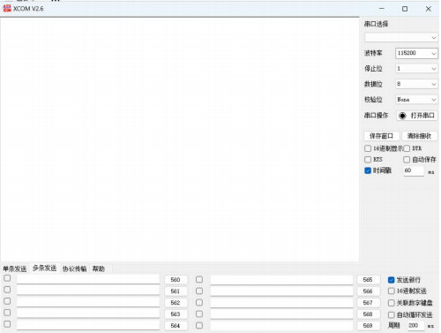Image resolution: width=441 pixels, height=333 pixels.
Task: Click the text field beside button 565
Action: click(x=281, y=280)
